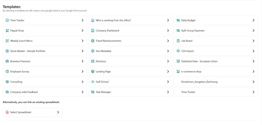The height and width of the screenshot is (125, 262).
Task: Click the scales icon for Consulting
Action: click(7, 82)
